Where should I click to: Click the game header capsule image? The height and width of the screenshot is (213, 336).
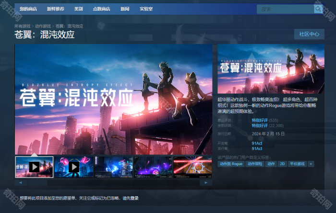click(271, 69)
